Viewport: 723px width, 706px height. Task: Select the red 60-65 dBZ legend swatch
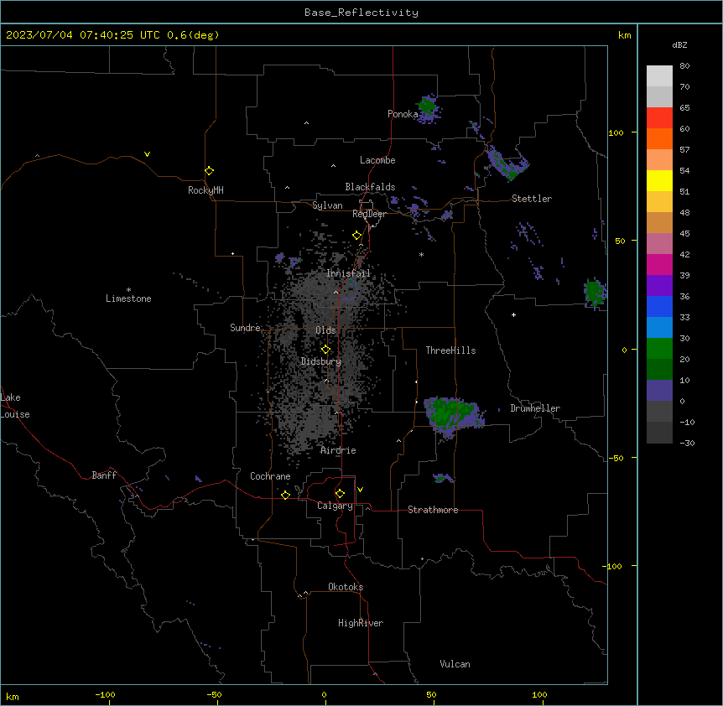pos(659,118)
